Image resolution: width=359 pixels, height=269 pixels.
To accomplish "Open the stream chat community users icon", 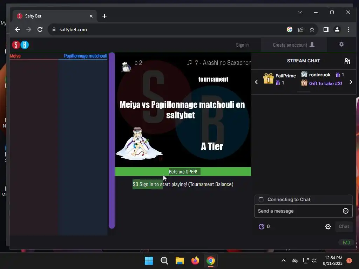I will click(347, 61).
